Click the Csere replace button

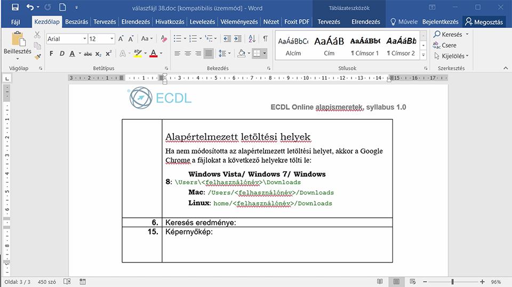[x=445, y=45]
